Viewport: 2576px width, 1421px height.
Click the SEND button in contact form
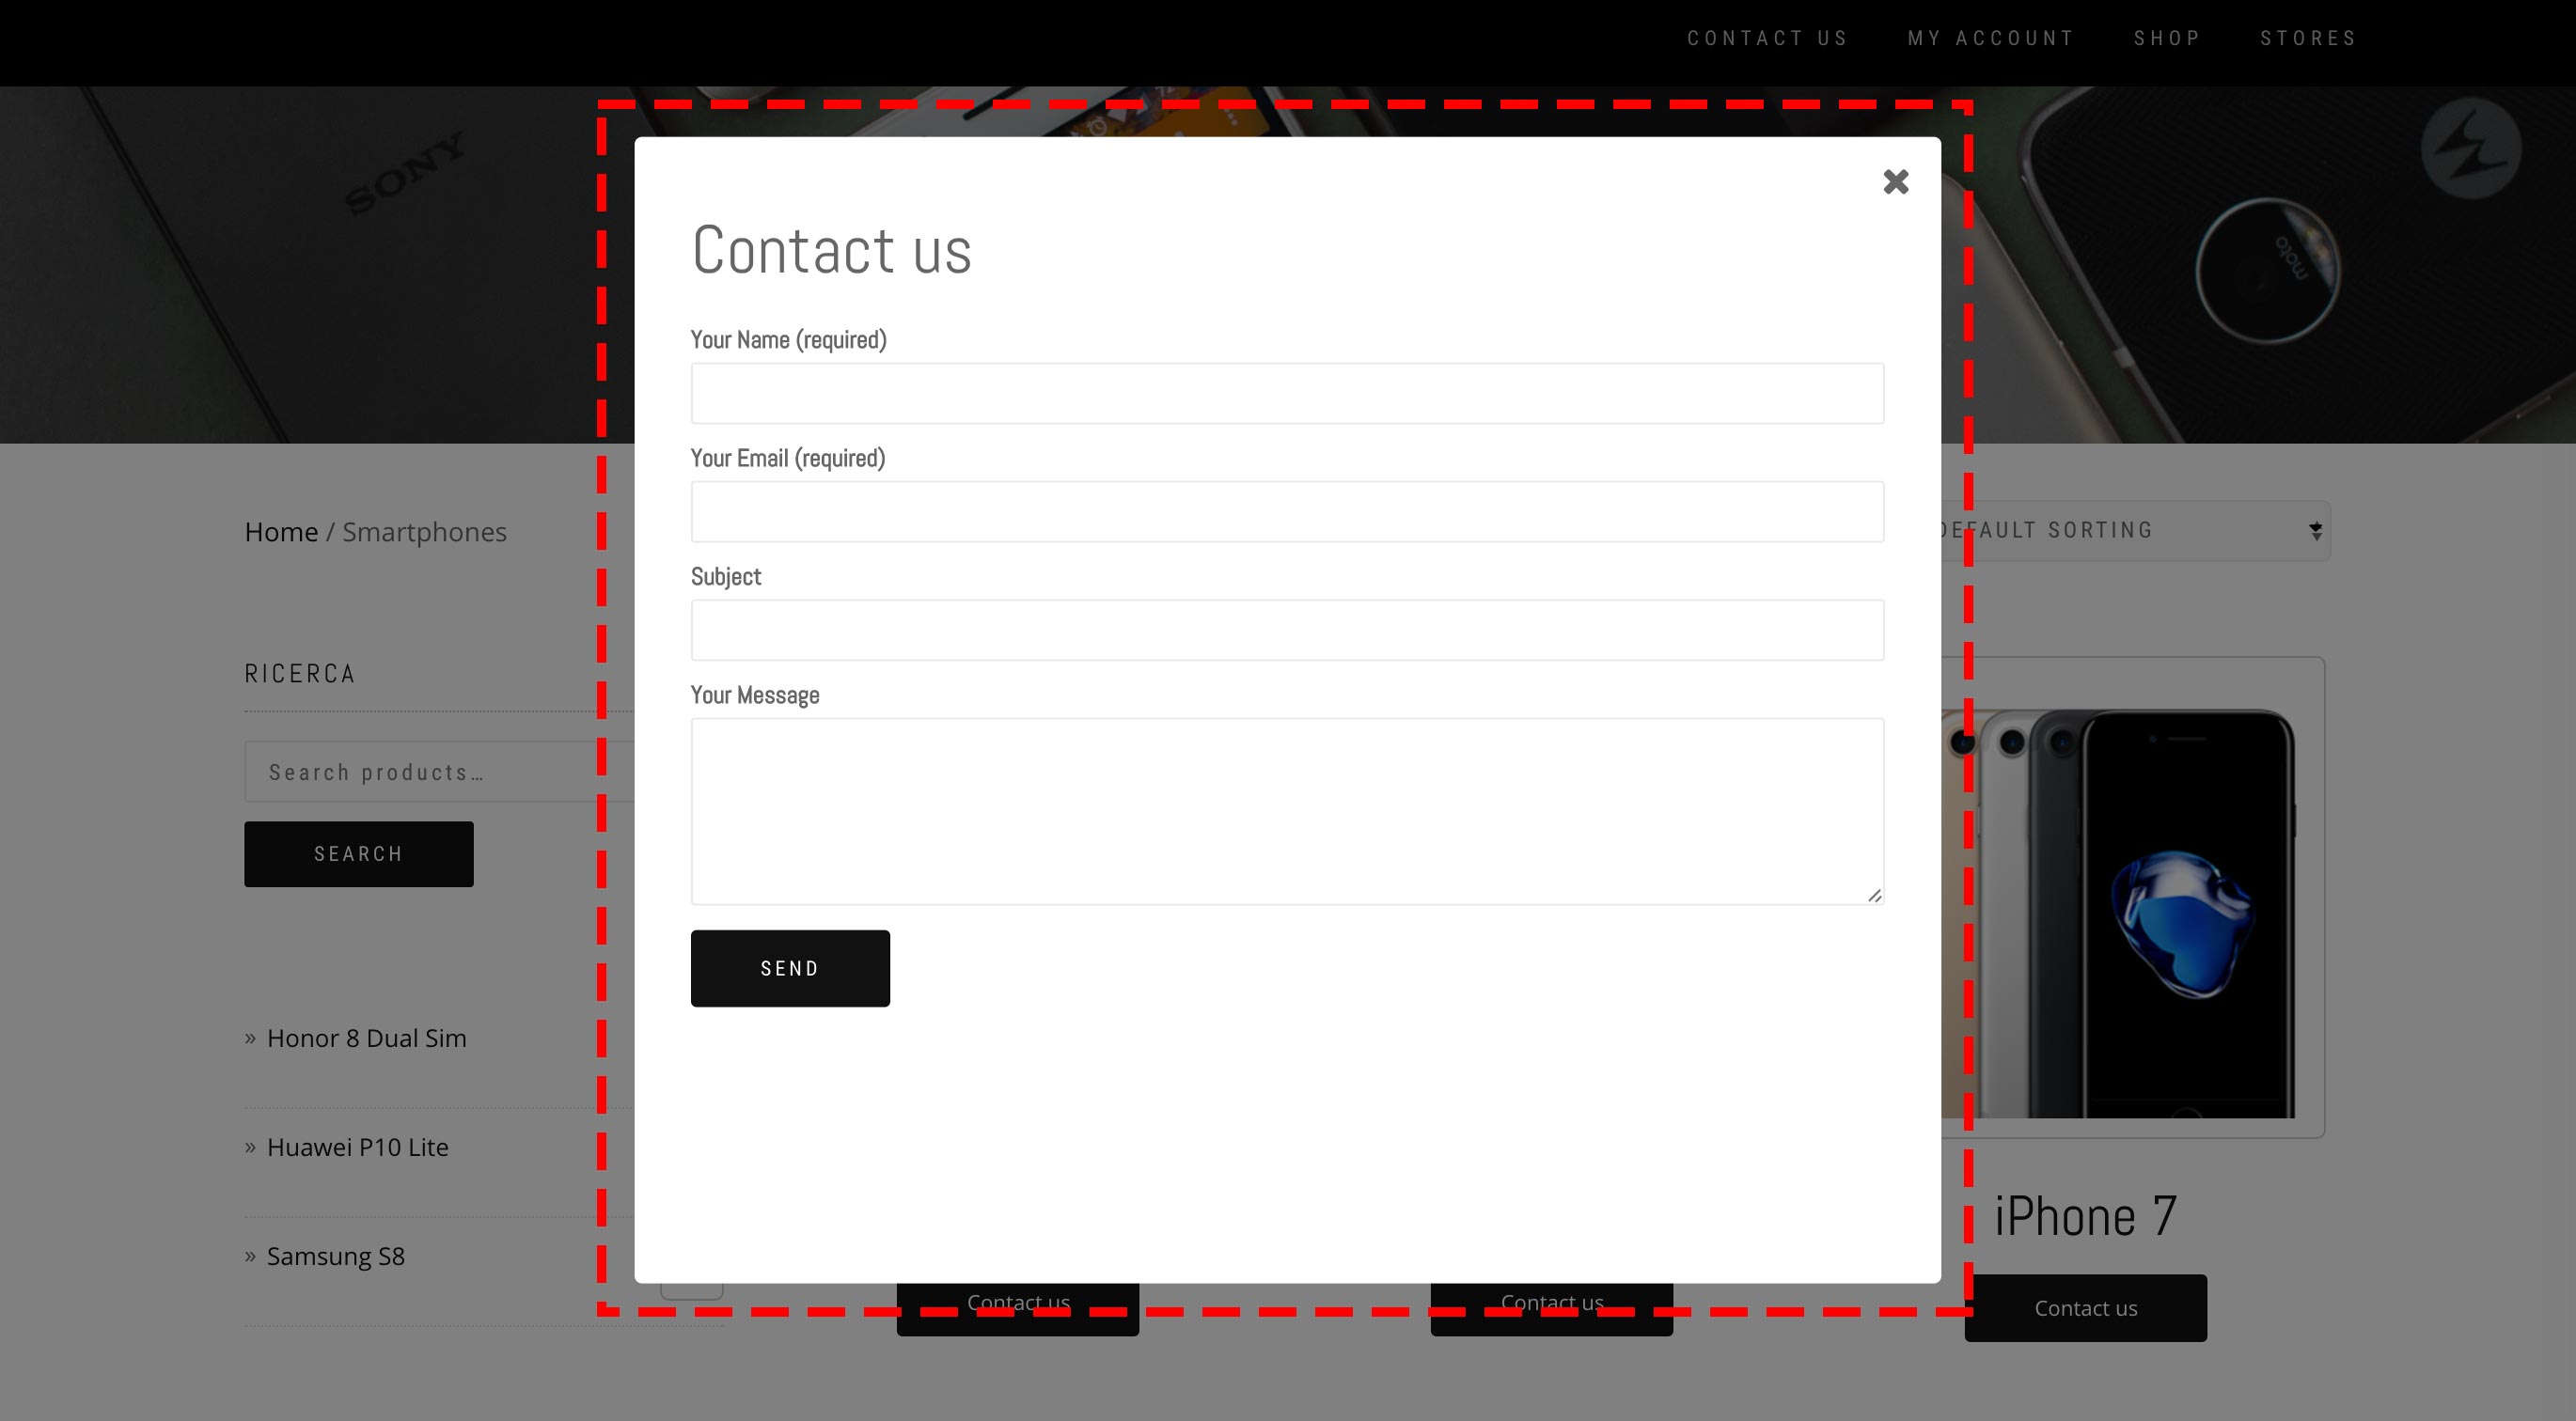point(791,968)
